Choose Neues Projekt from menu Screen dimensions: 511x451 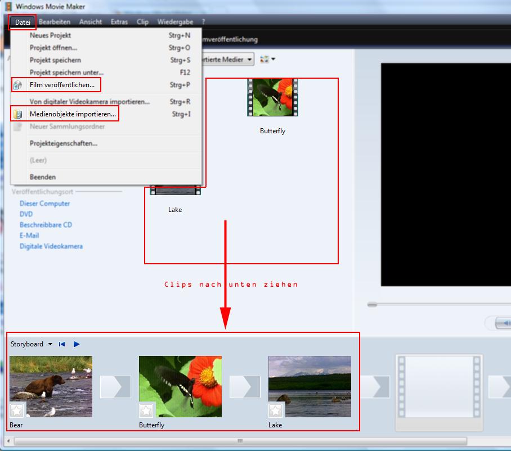[x=106, y=35]
